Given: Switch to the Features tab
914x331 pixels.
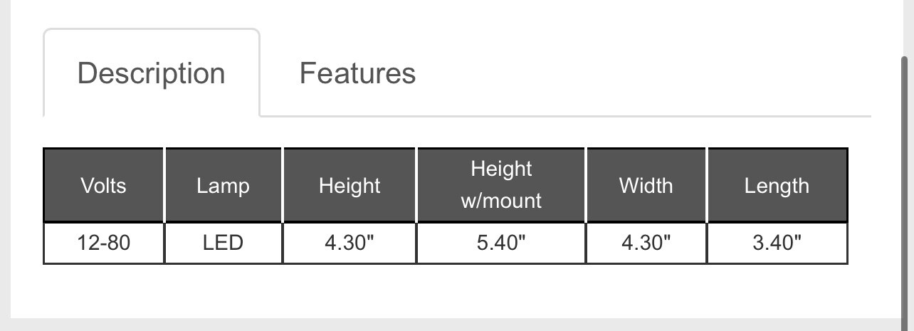Looking at the screenshot, I should point(357,73).
